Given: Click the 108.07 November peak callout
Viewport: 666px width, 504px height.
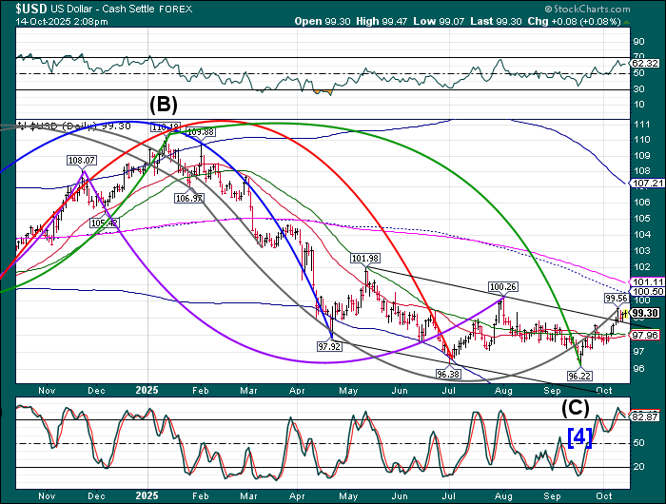Looking at the screenshot, I should [x=82, y=161].
